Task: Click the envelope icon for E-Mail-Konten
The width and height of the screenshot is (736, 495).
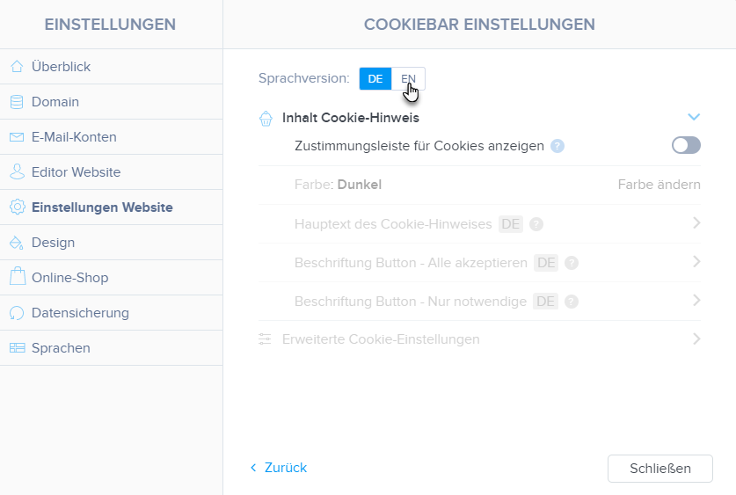Action: point(17,137)
